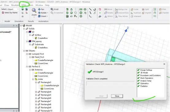
Task: Collapse the Model tree root
Action: coord(21,25)
